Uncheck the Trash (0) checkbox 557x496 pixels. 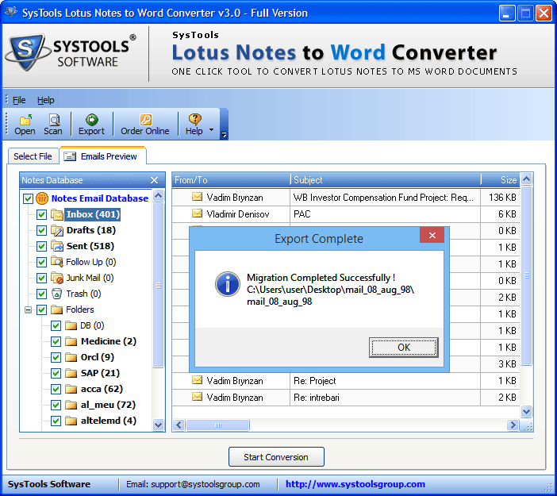[x=41, y=294]
